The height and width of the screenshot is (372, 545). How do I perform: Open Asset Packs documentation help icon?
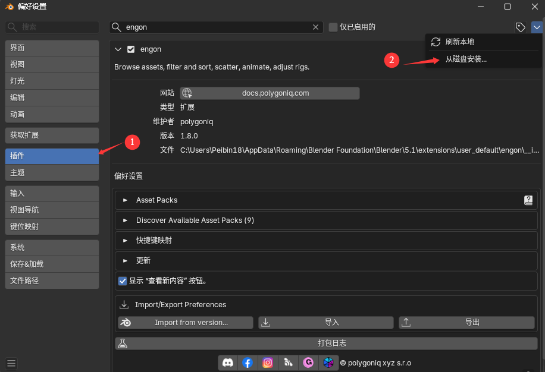(528, 200)
